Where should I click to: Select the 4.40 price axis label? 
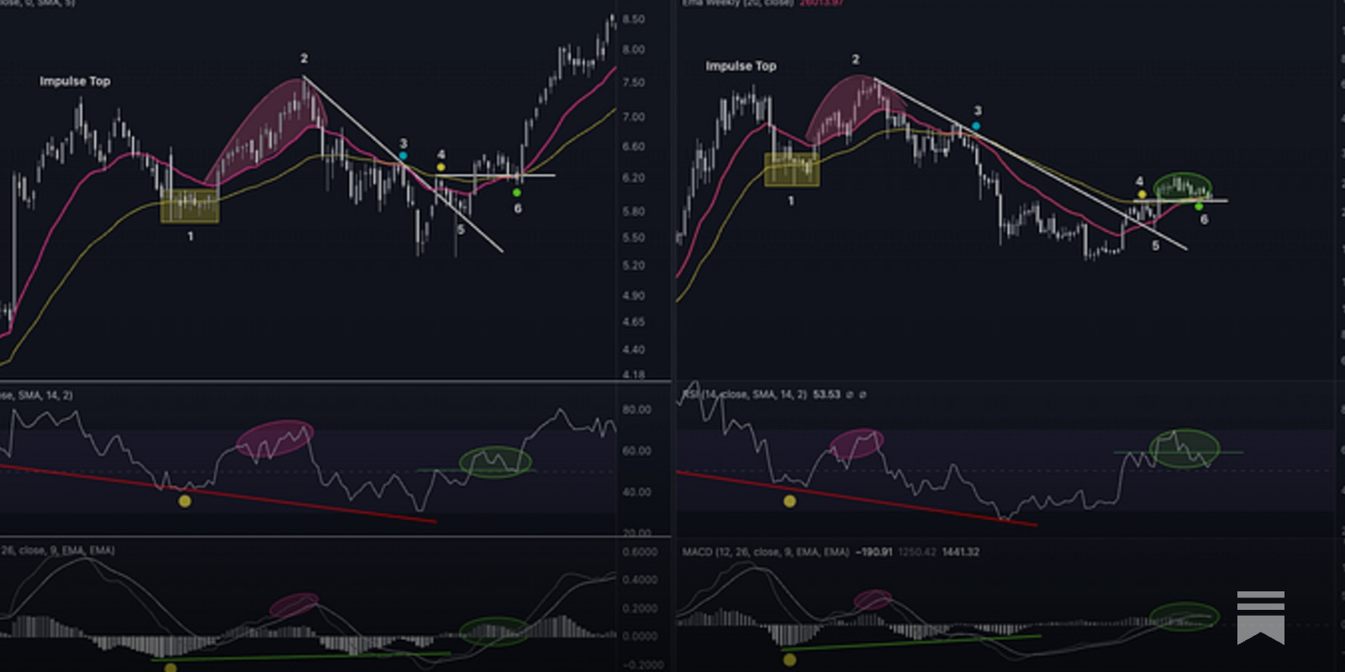pyautogui.click(x=634, y=349)
